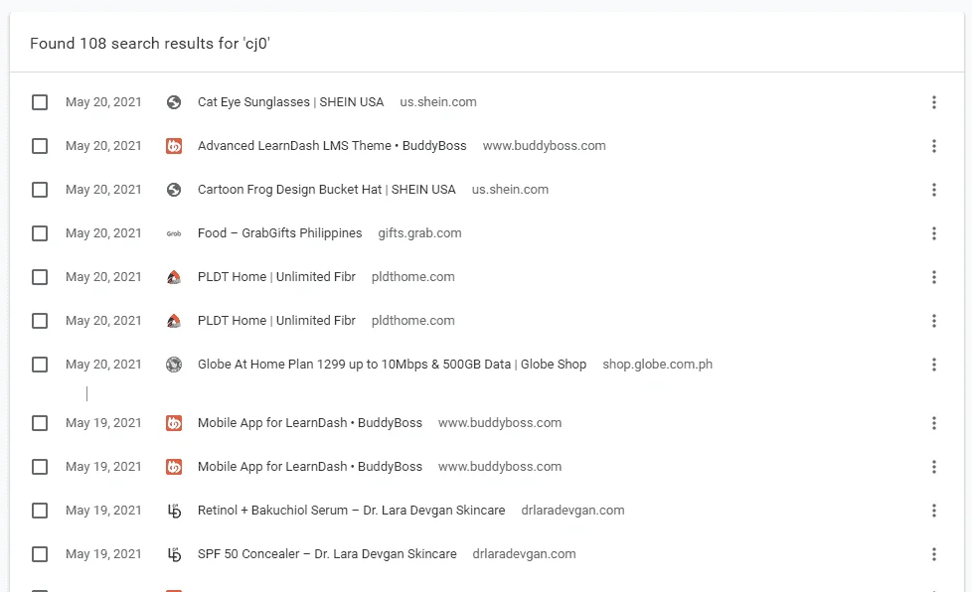This screenshot has height=592, width=972.
Task: Click BuddyBoss favicon in first Mobile App row
Action: [x=174, y=423]
